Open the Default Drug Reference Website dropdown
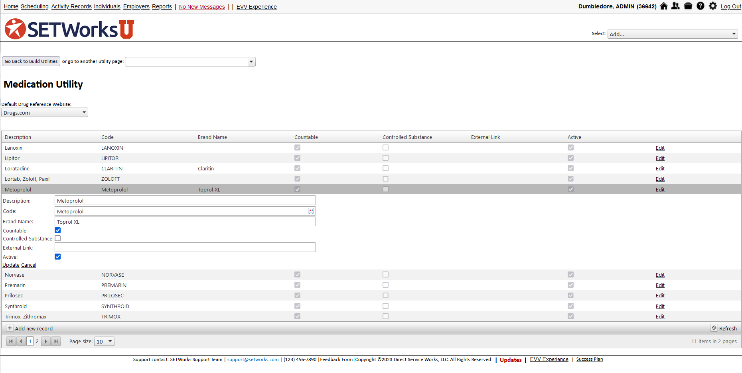Screen dimensions: 742x373 [x=45, y=113]
